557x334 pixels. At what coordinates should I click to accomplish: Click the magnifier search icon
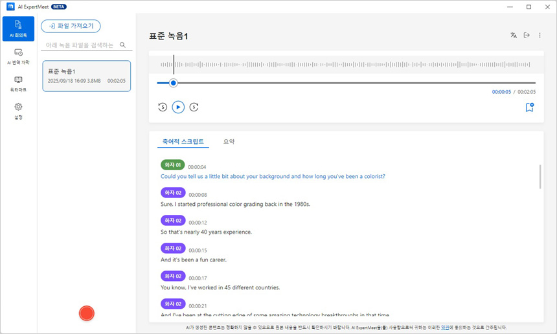[123, 45]
